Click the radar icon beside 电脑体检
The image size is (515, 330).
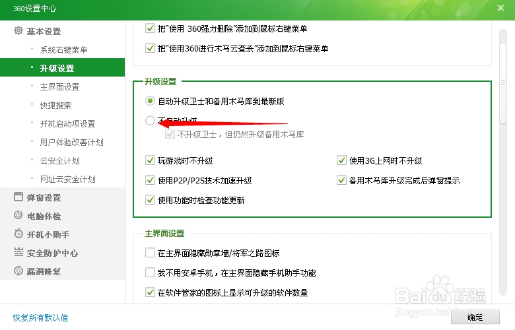click(x=18, y=215)
